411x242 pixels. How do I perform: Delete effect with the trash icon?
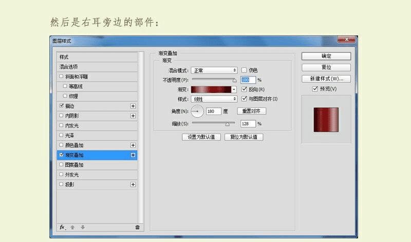click(137, 227)
